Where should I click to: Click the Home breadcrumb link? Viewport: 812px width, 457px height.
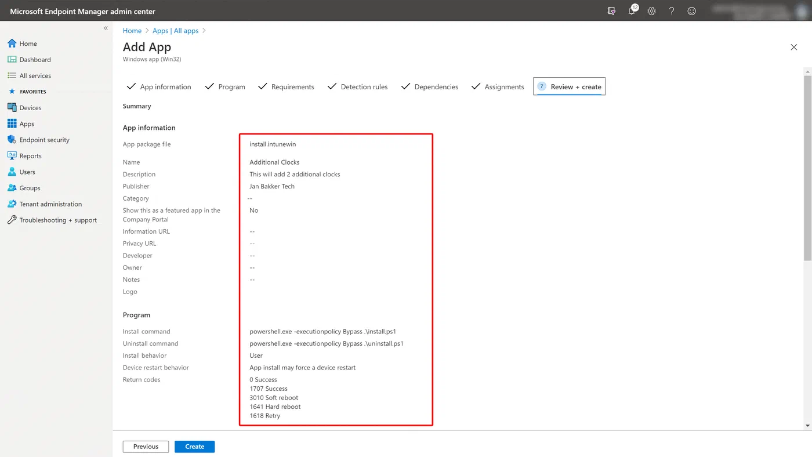[x=132, y=31]
